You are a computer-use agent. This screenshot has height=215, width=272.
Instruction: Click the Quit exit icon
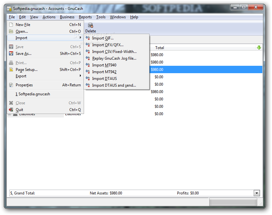[x=11, y=110]
